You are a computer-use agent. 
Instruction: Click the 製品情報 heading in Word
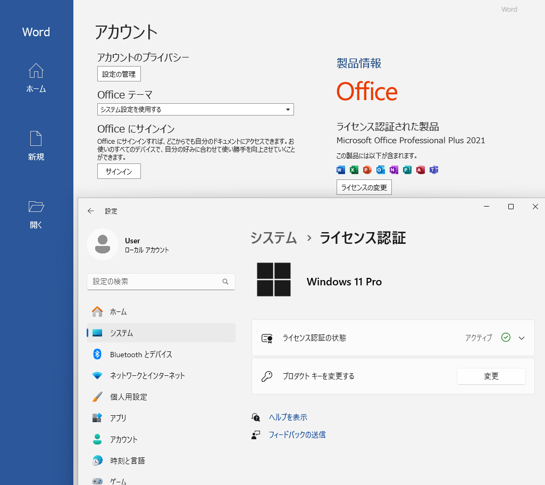(359, 63)
